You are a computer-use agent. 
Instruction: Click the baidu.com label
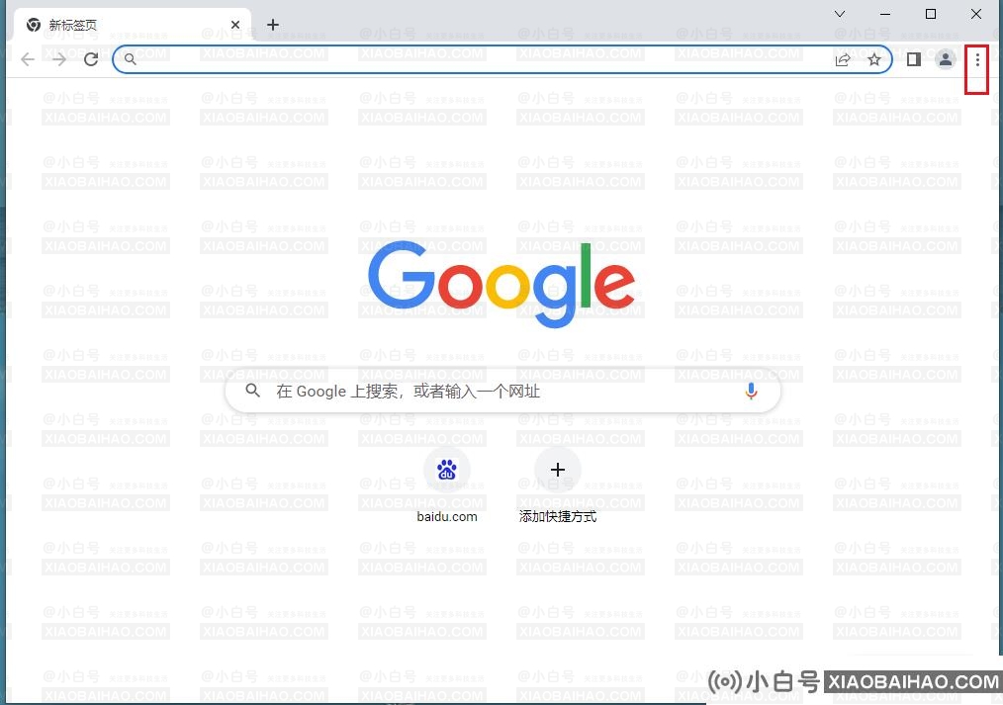[447, 516]
